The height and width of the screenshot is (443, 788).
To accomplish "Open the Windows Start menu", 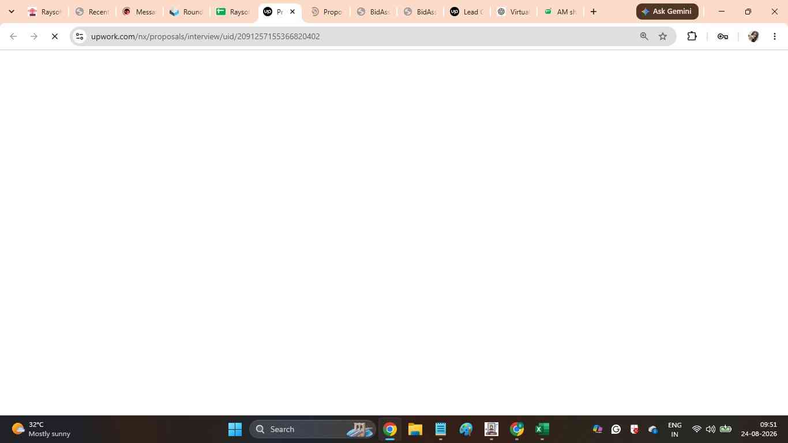I will pyautogui.click(x=235, y=429).
